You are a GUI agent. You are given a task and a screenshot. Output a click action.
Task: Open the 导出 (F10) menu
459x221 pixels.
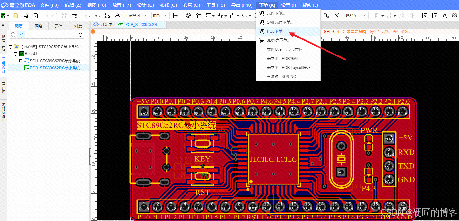click(242, 5)
